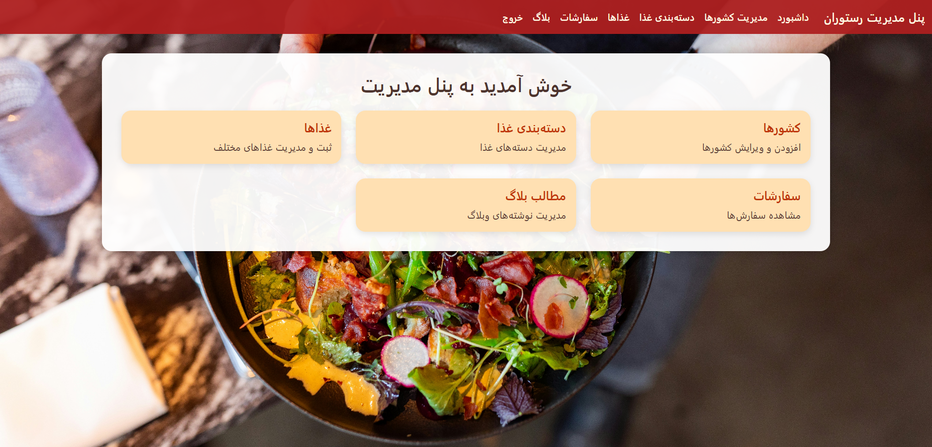This screenshot has width=932, height=447.
Task: Open the داشبورد link in the navbar
Action: click(793, 18)
